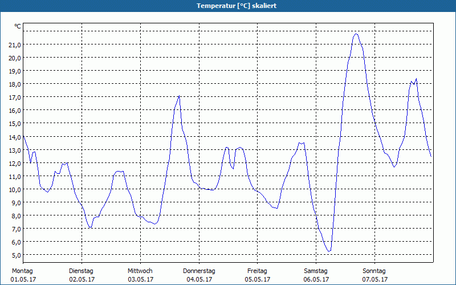Click the 21,0 y-axis label
Viewport: 456px width, 285px height.
click(15, 44)
